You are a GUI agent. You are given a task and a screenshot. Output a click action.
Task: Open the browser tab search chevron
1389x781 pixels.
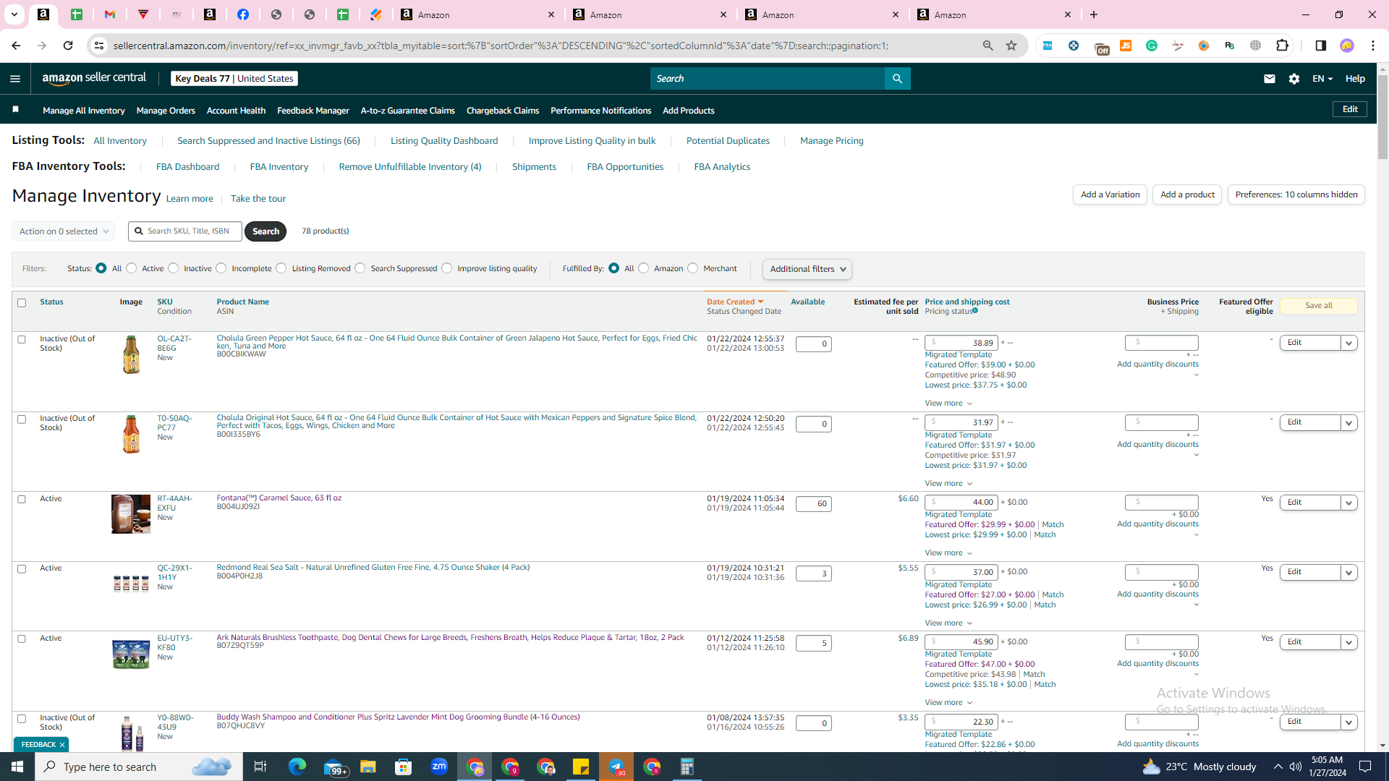coord(14,14)
